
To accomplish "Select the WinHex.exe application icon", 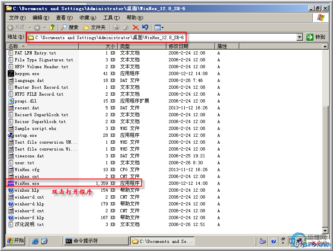I will tap(11, 183).
